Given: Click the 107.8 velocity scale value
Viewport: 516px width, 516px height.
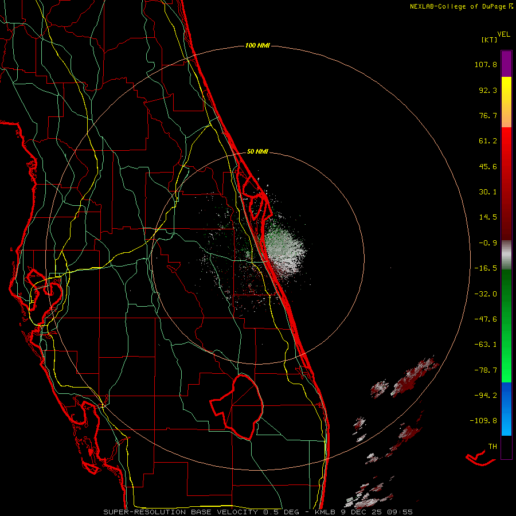Looking at the screenshot, I should (486, 64).
